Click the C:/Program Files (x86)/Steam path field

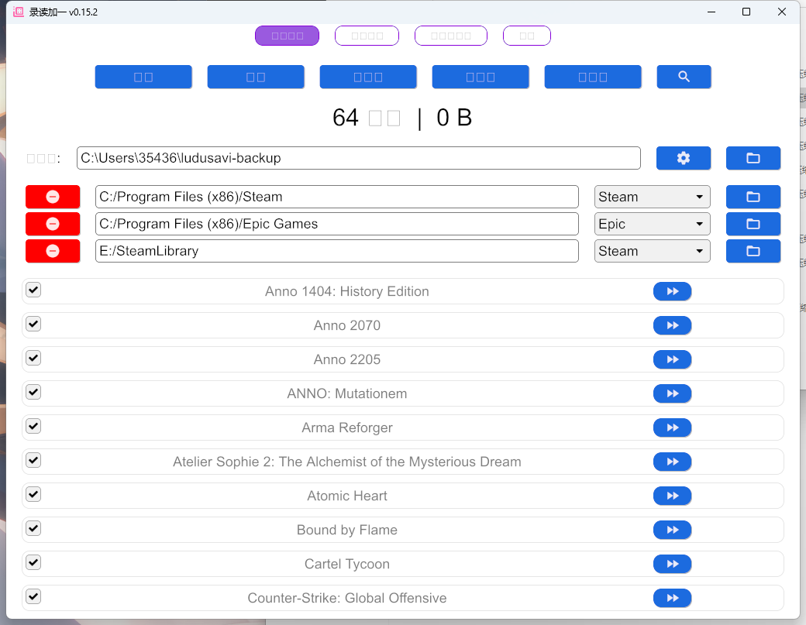click(x=337, y=197)
